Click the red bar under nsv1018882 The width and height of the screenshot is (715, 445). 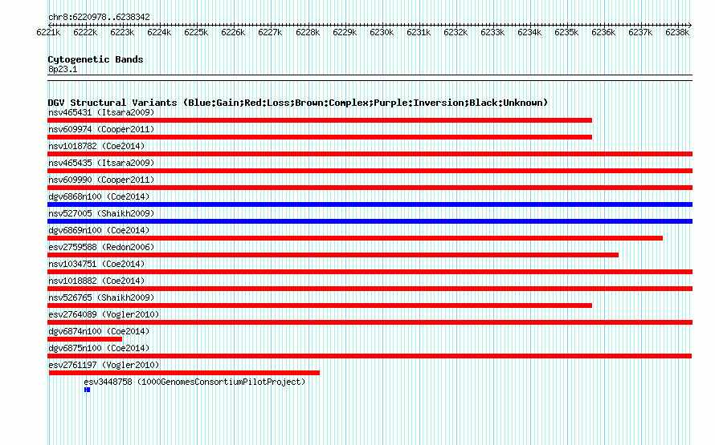[x=370, y=289]
